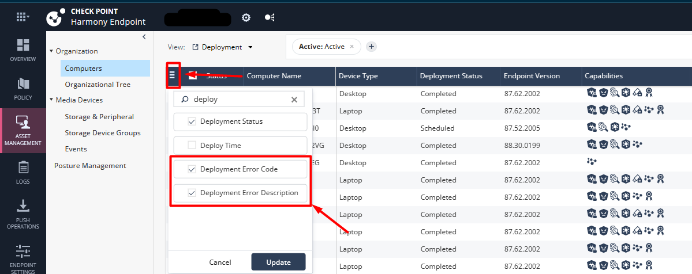Click the hexagon icon in 88.30.0199 row

(x=626, y=145)
